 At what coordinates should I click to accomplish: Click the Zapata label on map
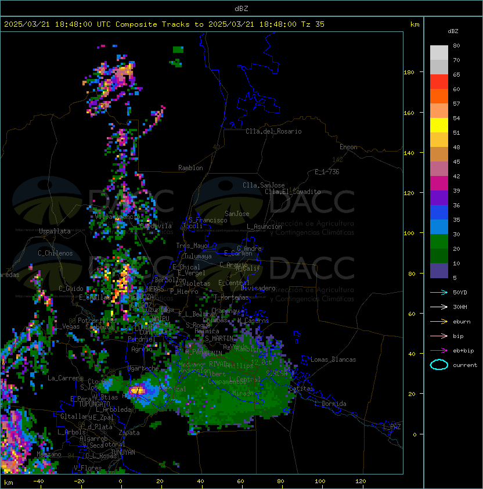(129, 433)
